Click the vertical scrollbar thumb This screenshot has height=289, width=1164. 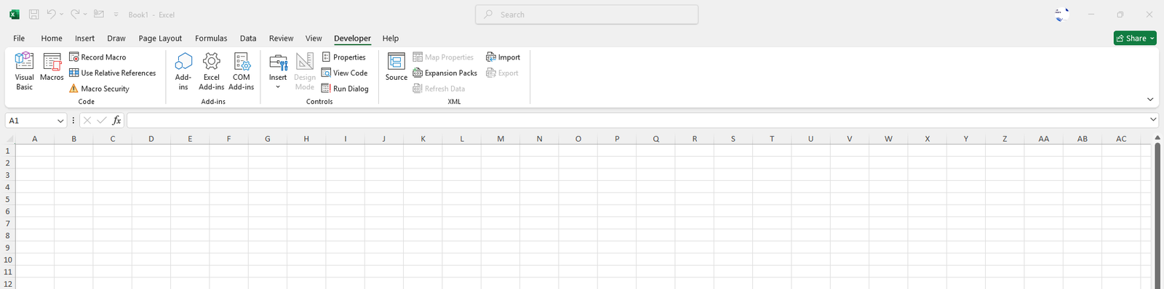pyautogui.click(x=1157, y=216)
